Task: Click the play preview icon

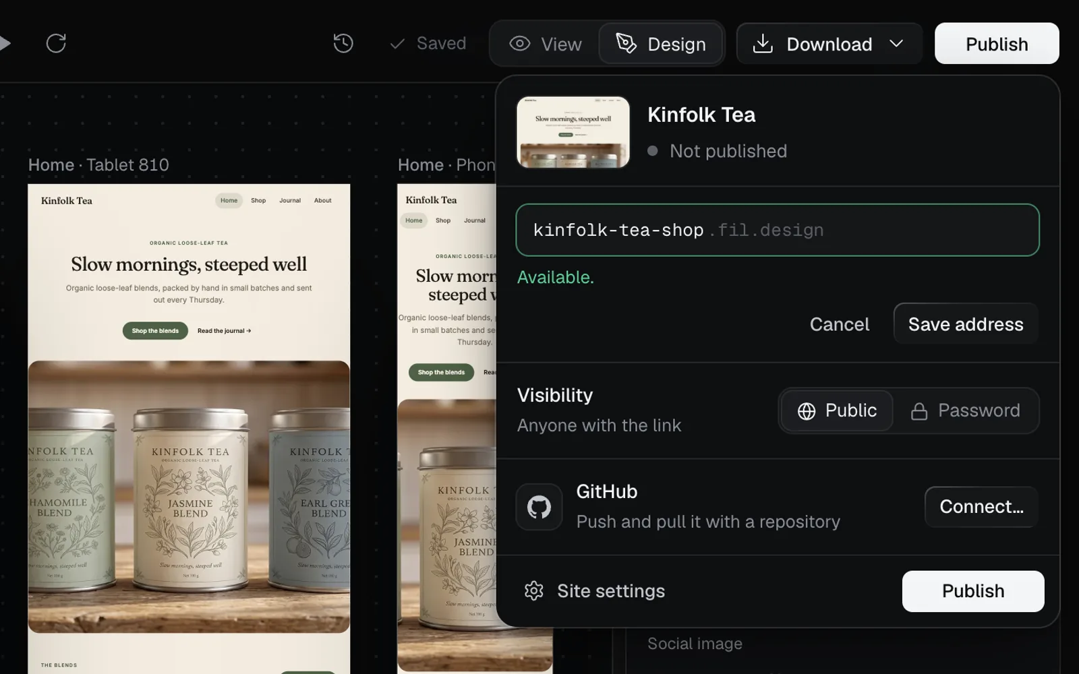Action: 5,43
